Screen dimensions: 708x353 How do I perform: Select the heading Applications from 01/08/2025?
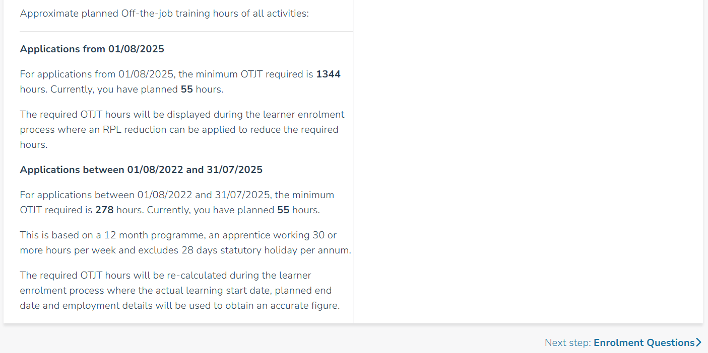tap(92, 49)
